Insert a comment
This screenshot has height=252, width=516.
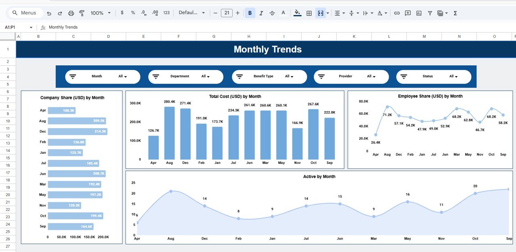point(408,13)
